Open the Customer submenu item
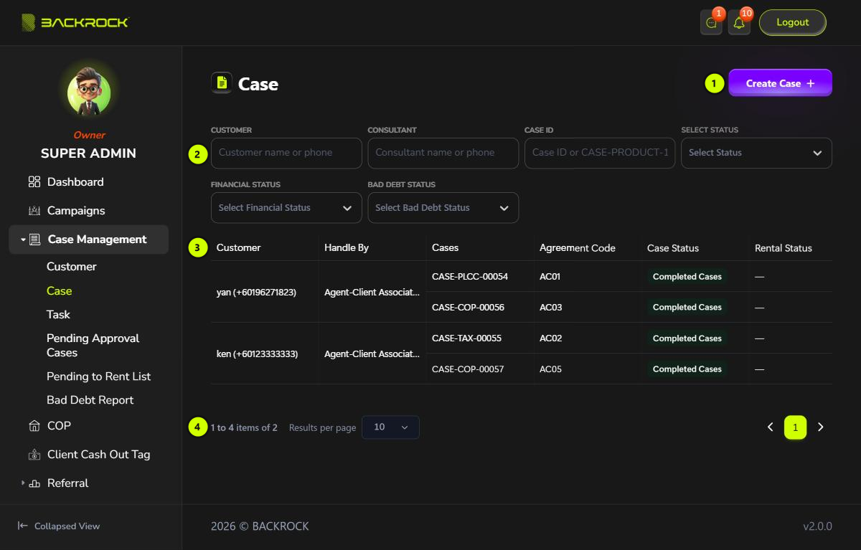861x550 pixels. 72,267
